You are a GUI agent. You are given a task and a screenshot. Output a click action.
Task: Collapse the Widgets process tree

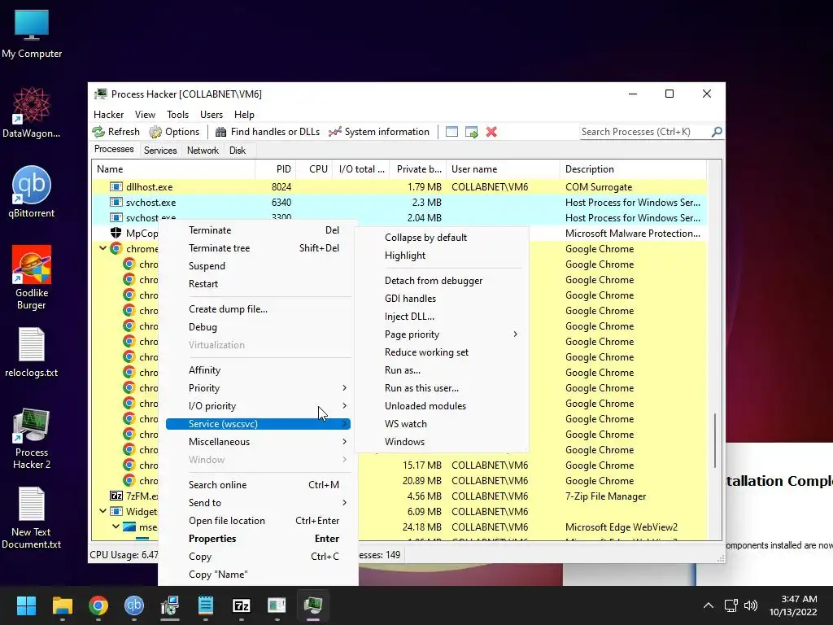[x=103, y=511]
